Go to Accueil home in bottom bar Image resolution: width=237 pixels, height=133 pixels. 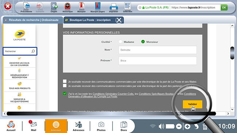(x=11, y=126)
